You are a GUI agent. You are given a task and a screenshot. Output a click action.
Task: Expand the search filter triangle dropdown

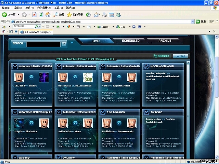click(72, 43)
